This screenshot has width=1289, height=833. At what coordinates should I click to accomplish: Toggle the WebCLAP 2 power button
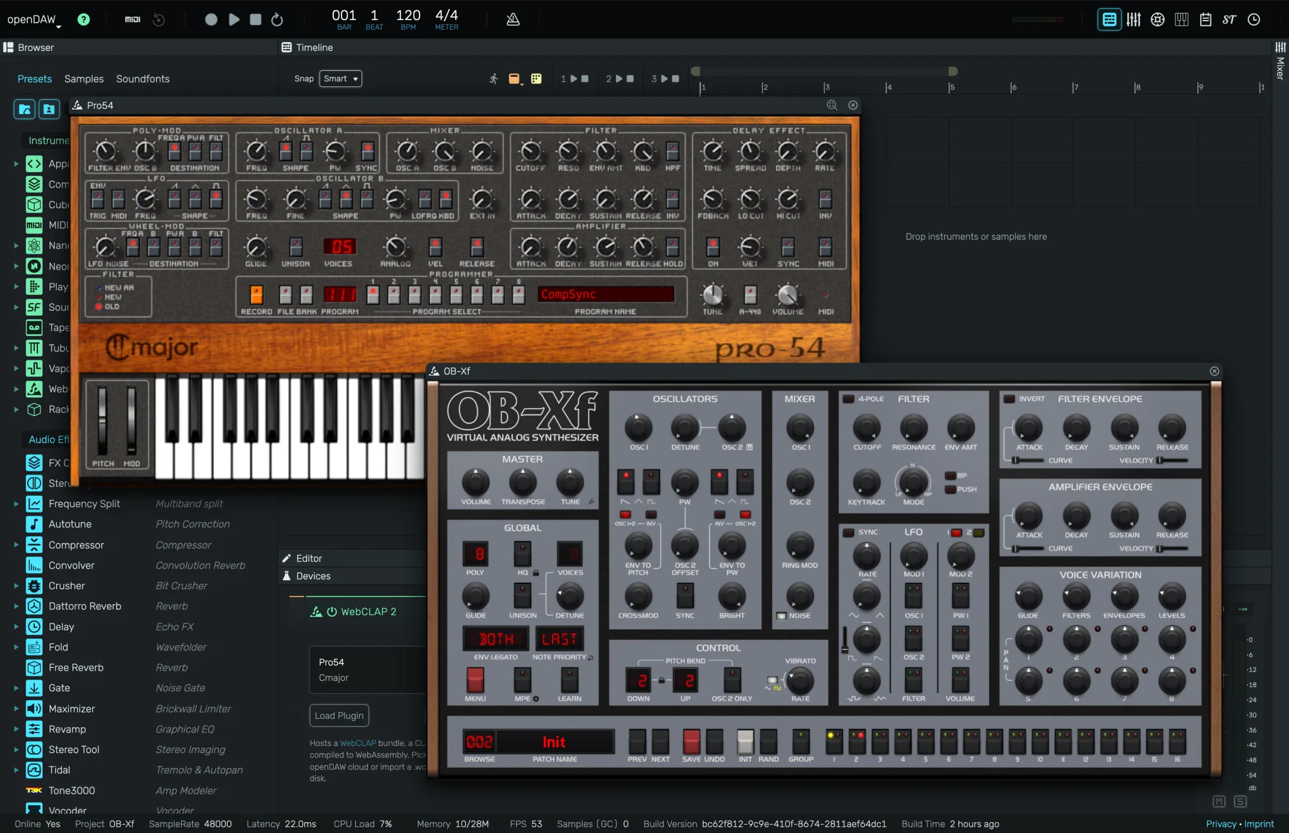tap(332, 612)
